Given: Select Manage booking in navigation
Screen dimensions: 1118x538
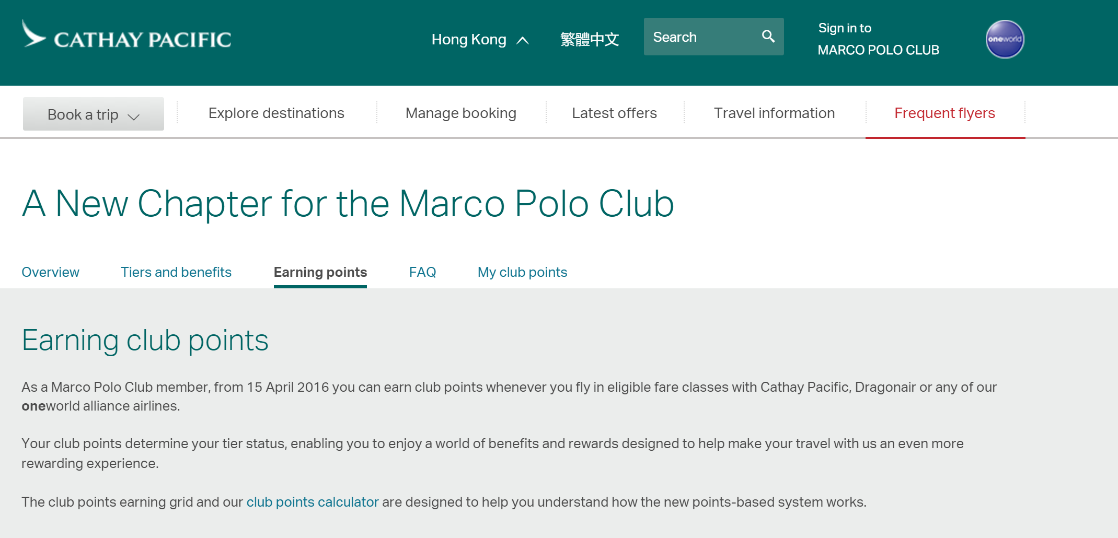Looking at the screenshot, I should (460, 113).
